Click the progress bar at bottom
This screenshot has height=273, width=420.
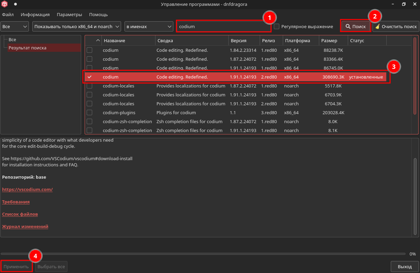[203, 254]
